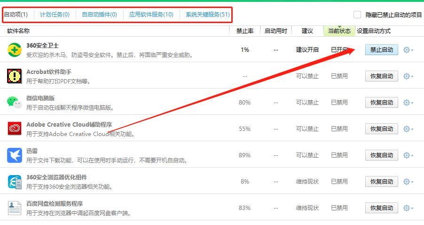Click the 软件名称 column header

18,31
